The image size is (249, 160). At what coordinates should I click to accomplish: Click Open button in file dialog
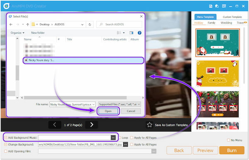pos(108,111)
